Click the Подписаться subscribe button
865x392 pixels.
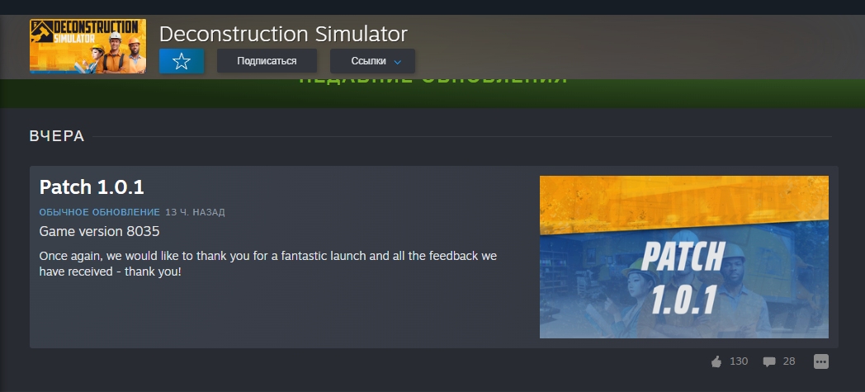coord(267,61)
